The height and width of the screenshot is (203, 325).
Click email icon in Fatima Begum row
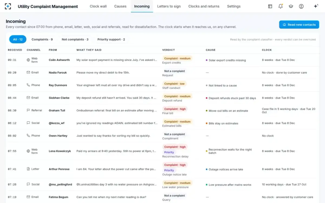pyautogui.click(x=28, y=197)
